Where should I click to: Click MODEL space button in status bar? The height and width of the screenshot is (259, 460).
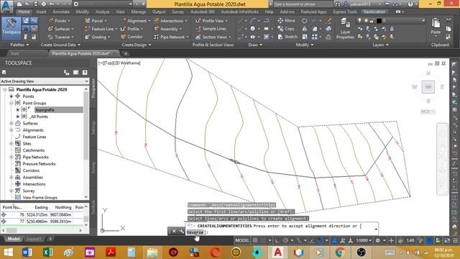[242, 240]
